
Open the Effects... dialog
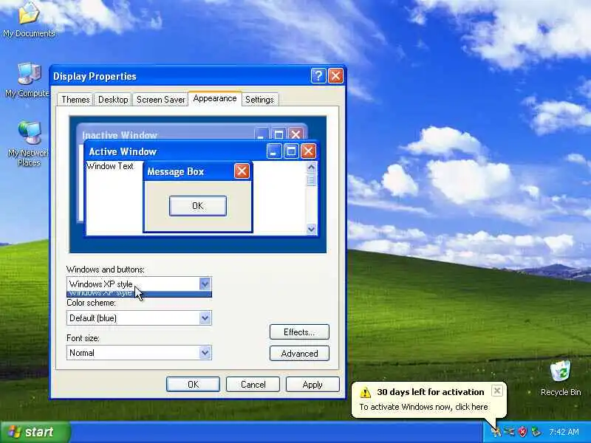coord(299,332)
